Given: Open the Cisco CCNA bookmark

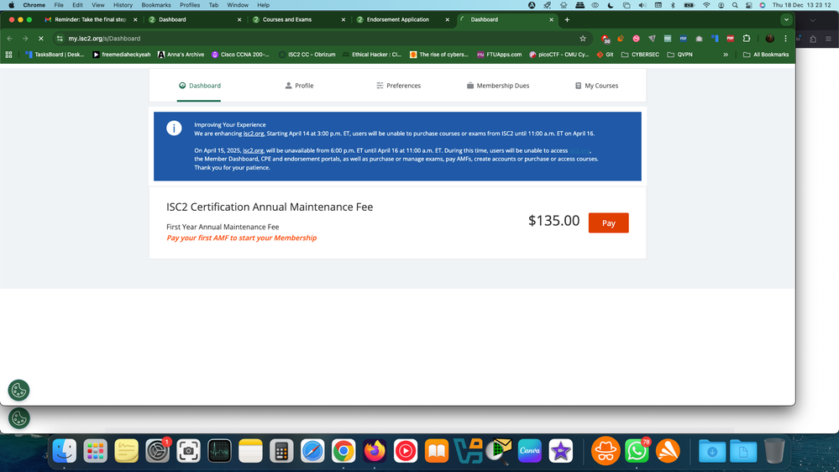Looking at the screenshot, I should 240,55.
